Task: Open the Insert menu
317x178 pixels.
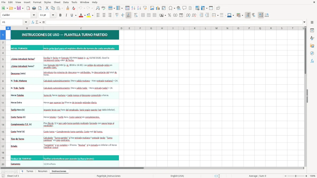Action: (27, 2)
